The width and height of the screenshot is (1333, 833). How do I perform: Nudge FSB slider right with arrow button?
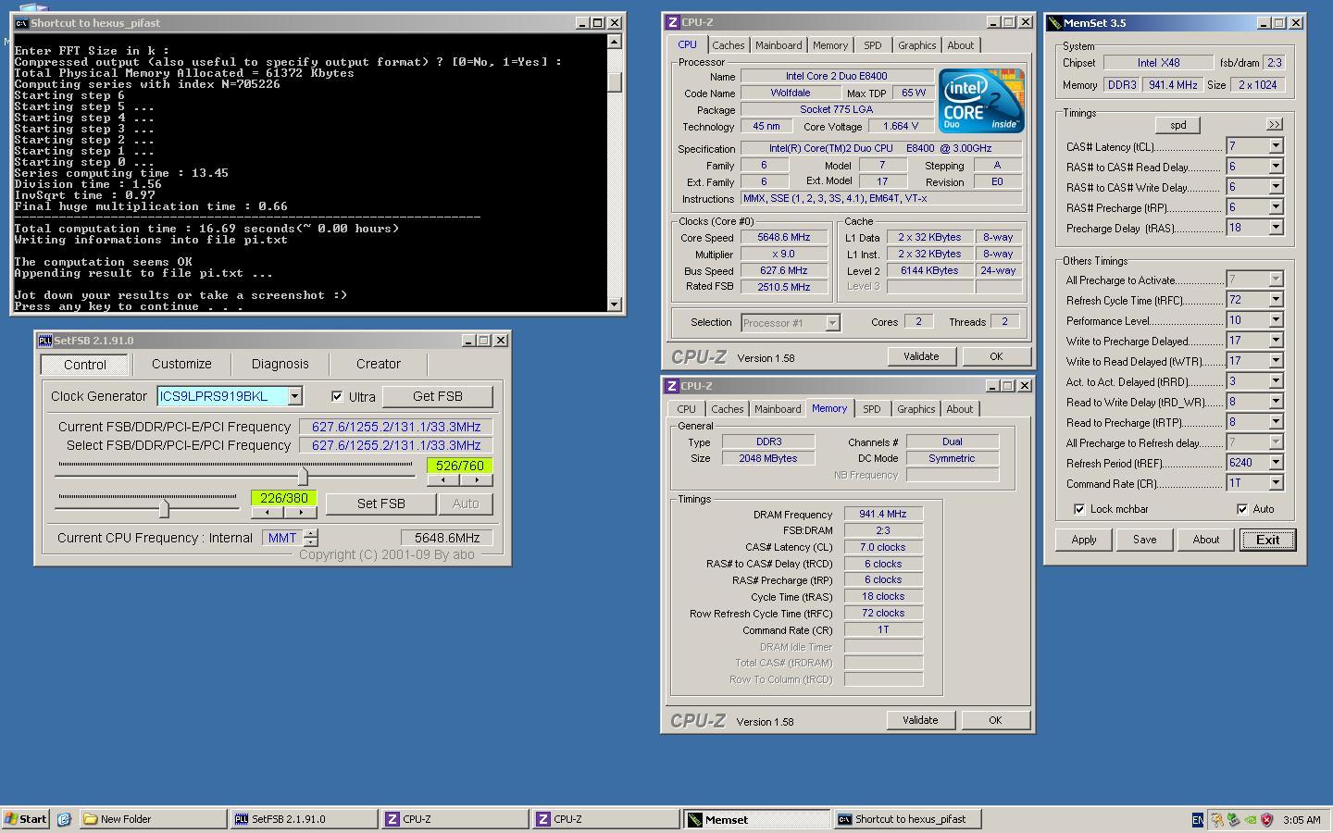point(476,480)
